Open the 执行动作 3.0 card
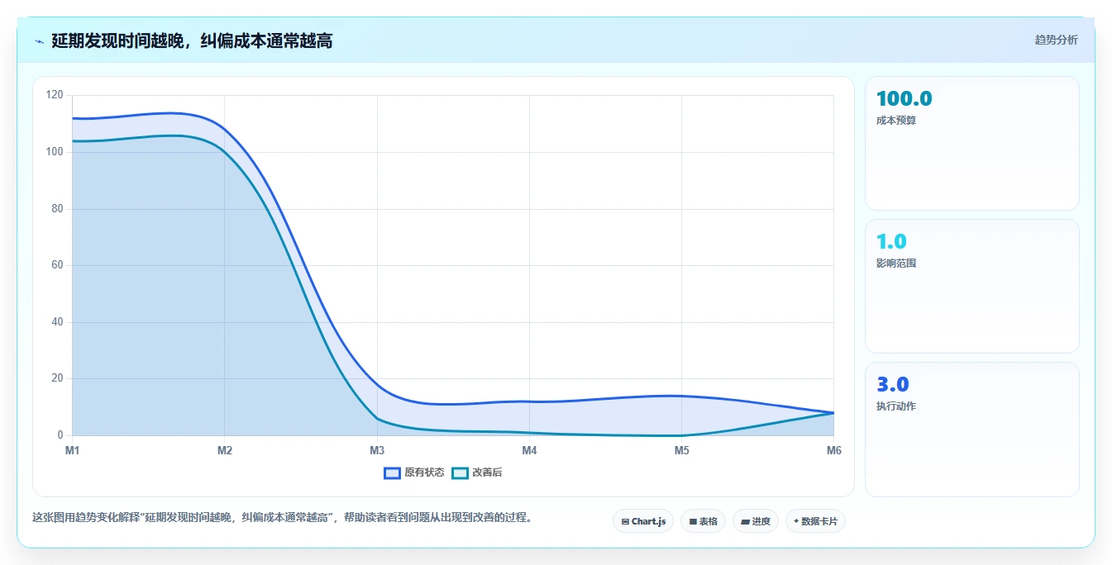The width and height of the screenshot is (1112, 565). point(972,430)
